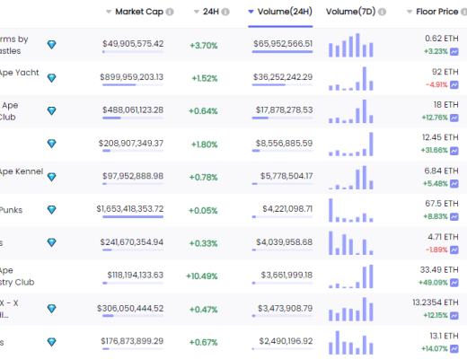The width and height of the screenshot is (467, 359).
Task: Click diamond badge in $488,061,123.28 row
Action: 51,110
